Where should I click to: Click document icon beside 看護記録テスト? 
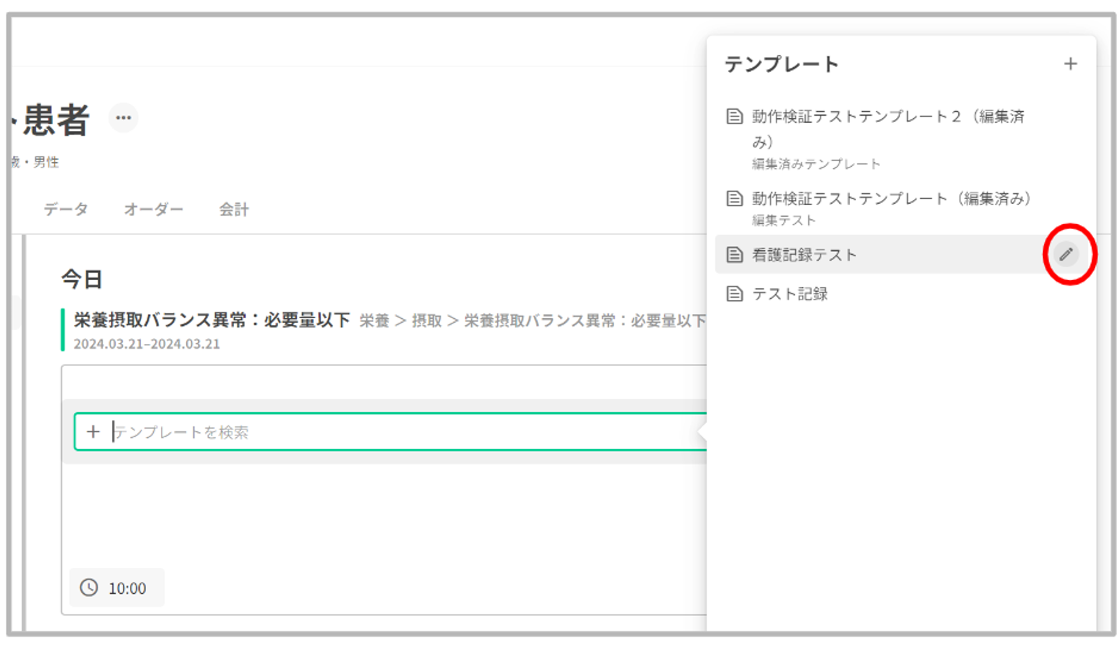click(x=734, y=254)
